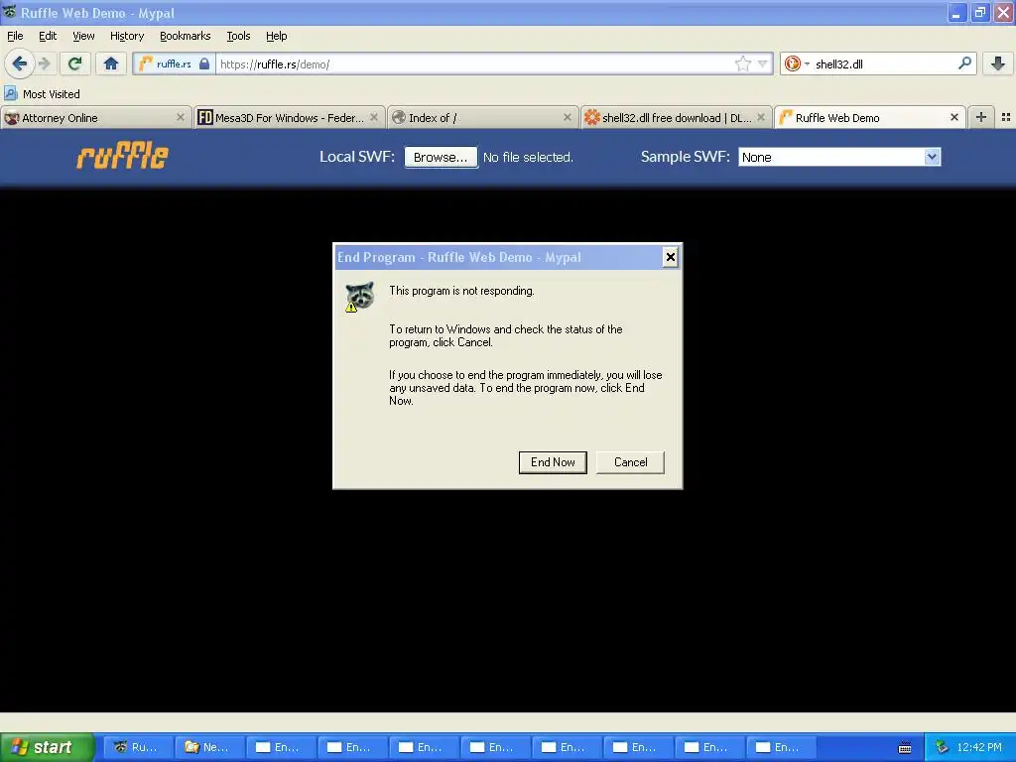Select the Ru... Mypal taskbar button
1016x762 pixels.
[138, 747]
